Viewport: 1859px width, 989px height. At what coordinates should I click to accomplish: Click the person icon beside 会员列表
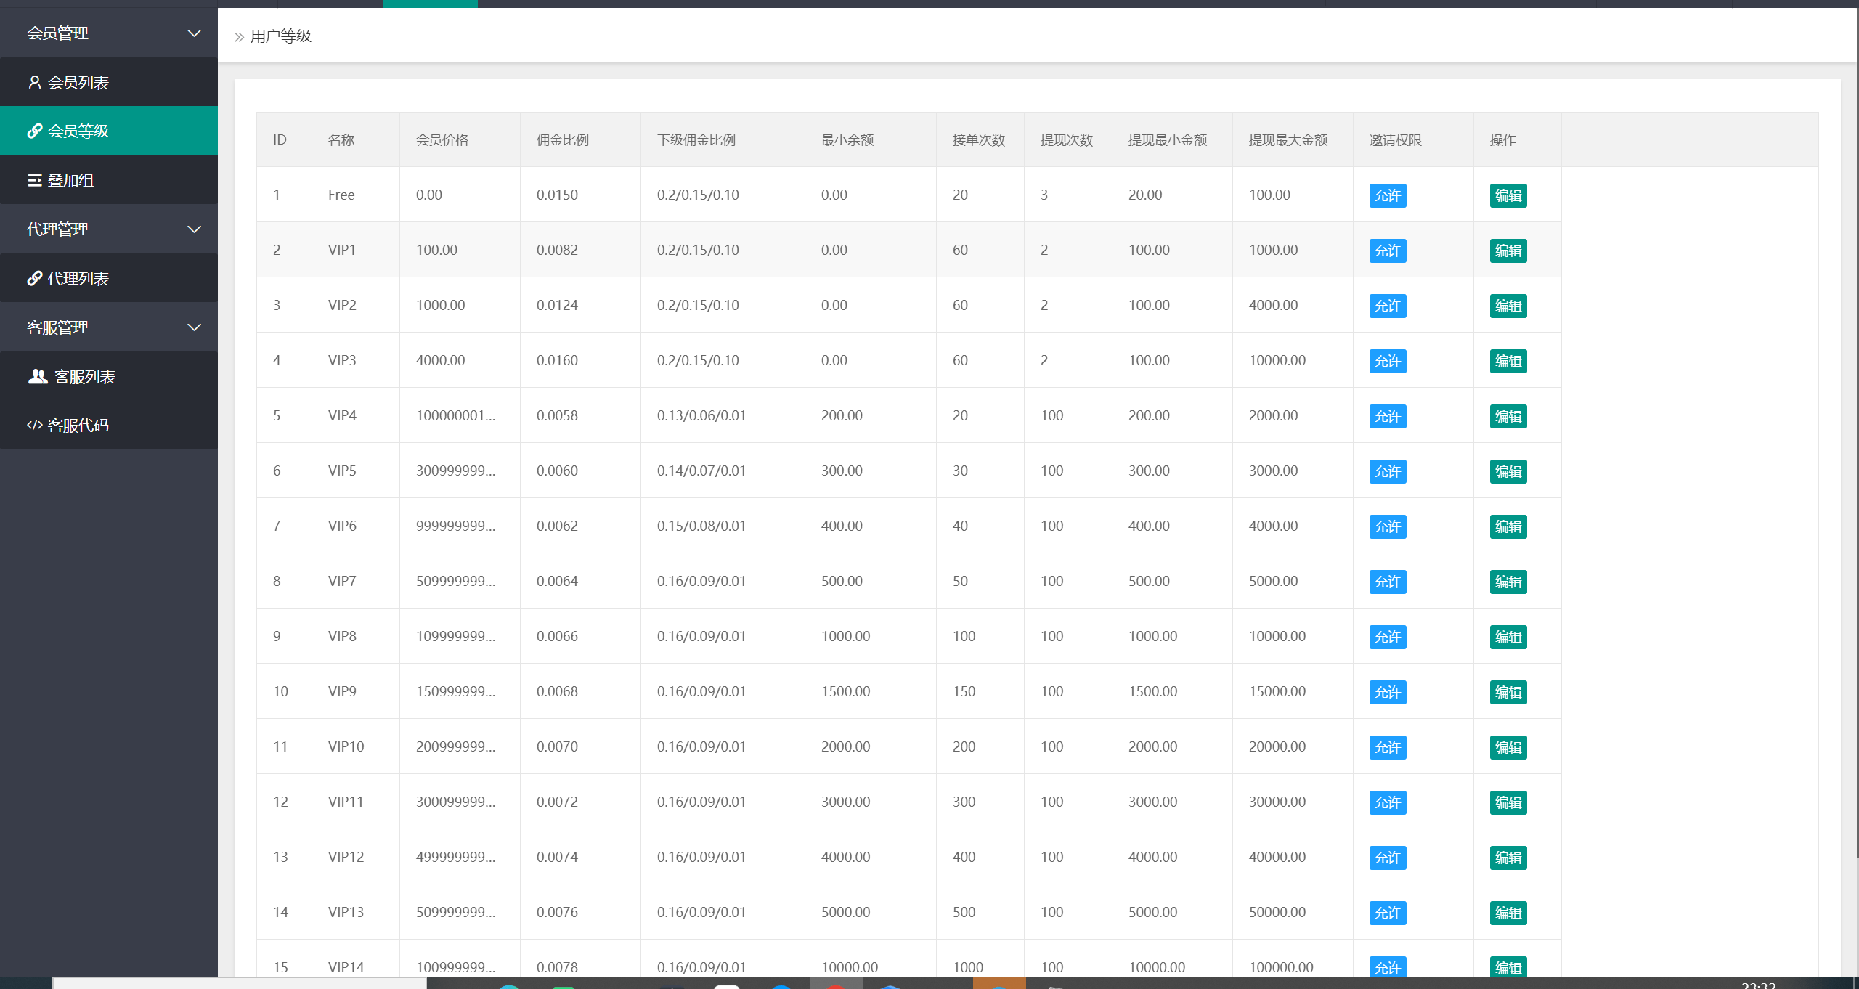(34, 82)
